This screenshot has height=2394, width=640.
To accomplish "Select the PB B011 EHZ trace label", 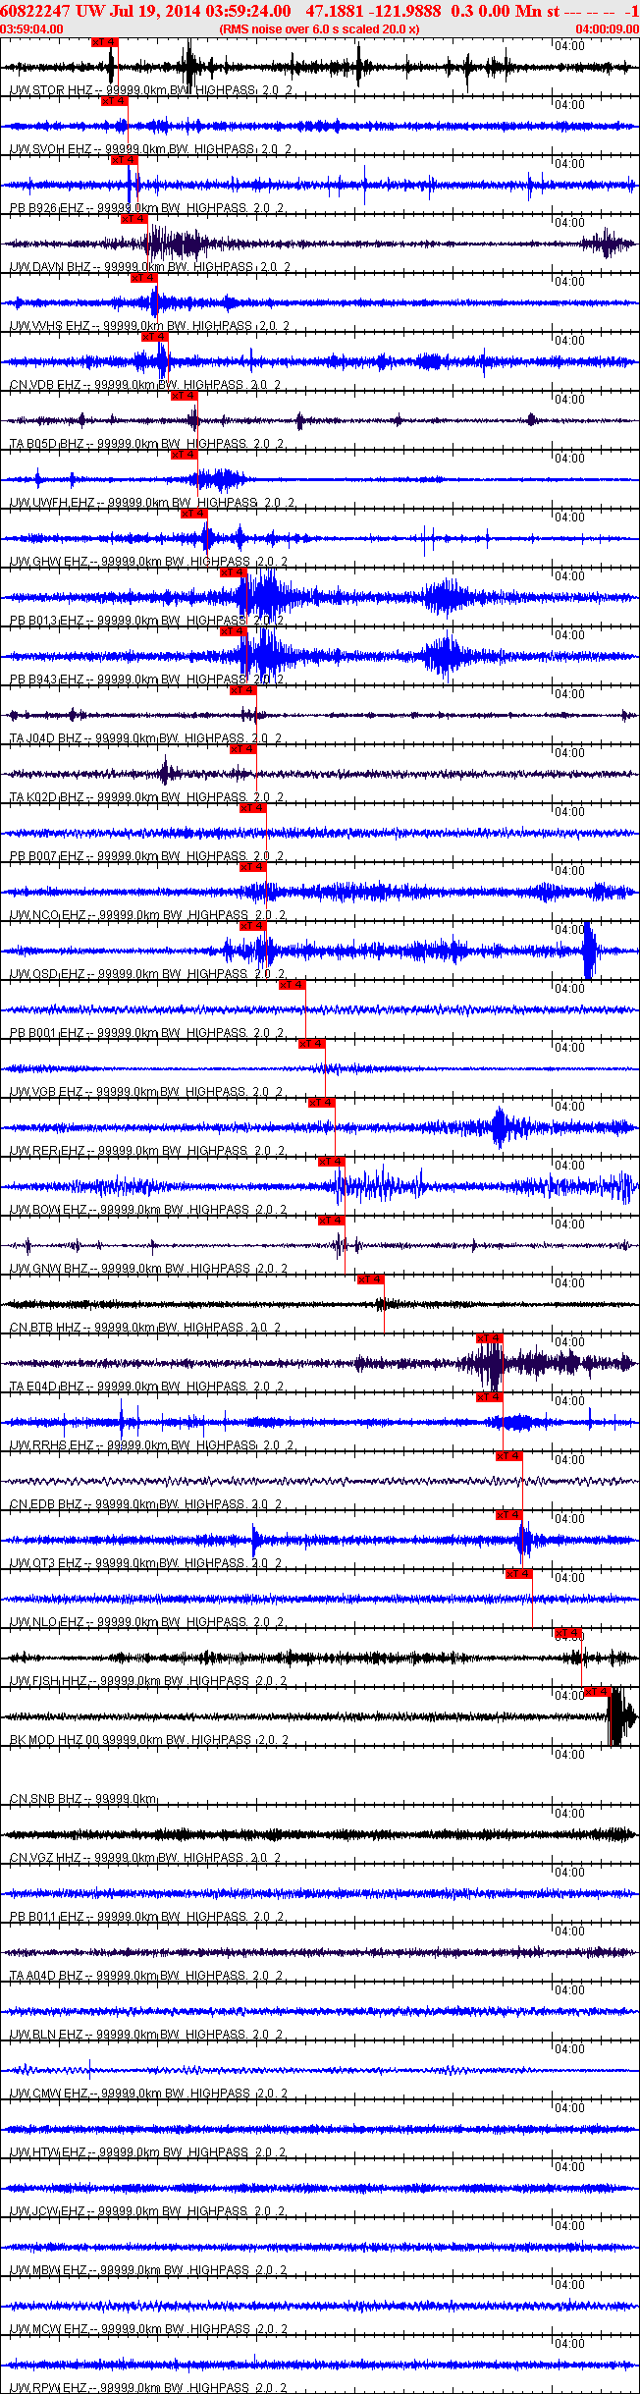I will (146, 1917).
